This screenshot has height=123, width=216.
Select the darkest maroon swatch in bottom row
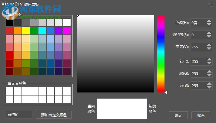coord(9,71)
